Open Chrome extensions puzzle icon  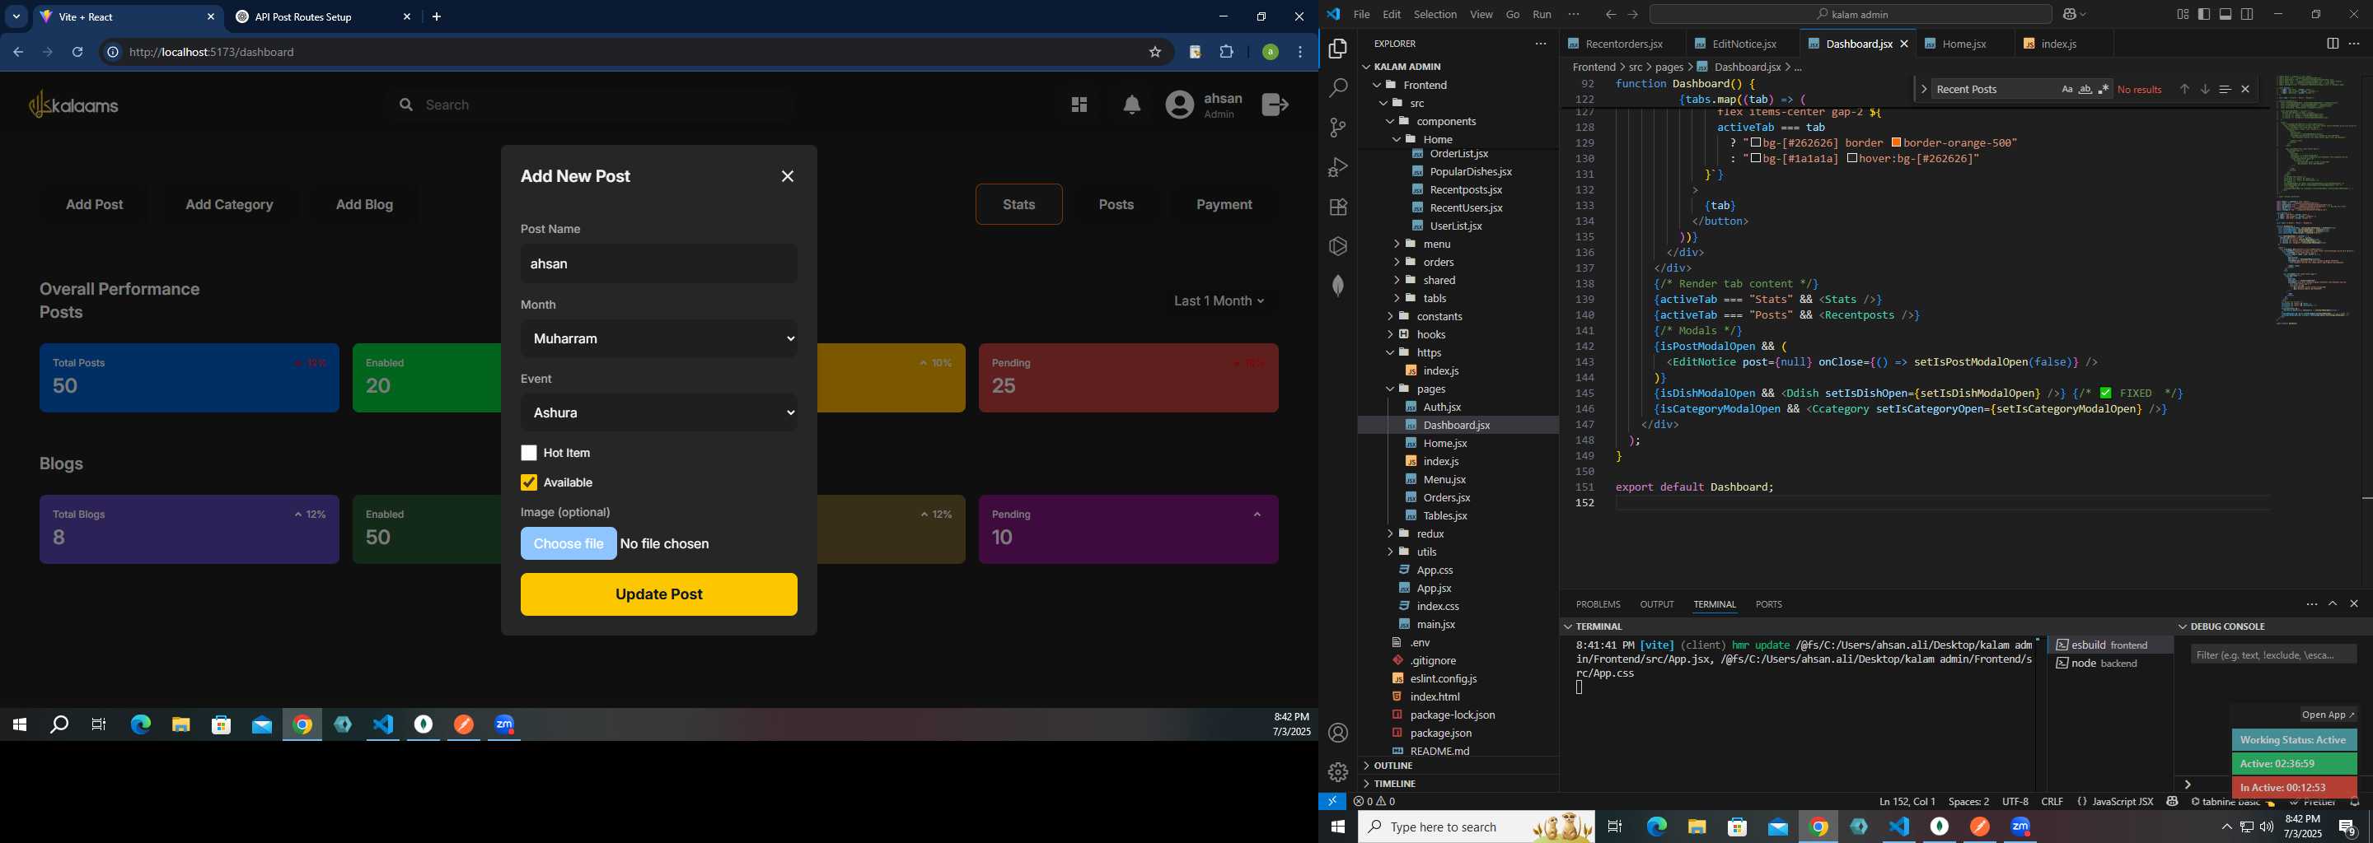(1227, 53)
